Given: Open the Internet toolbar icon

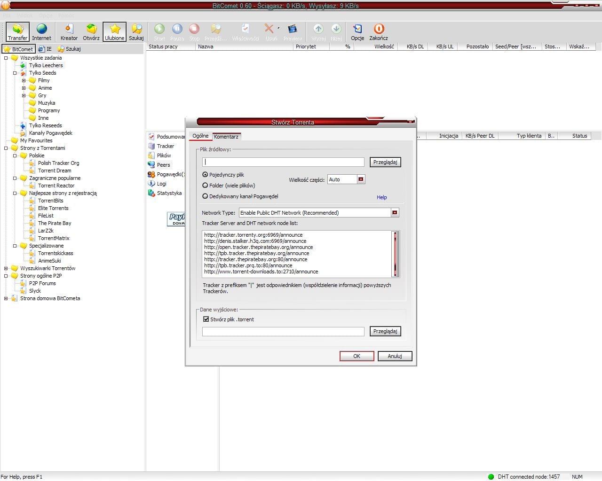Looking at the screenshot, I should pos(41,31).
